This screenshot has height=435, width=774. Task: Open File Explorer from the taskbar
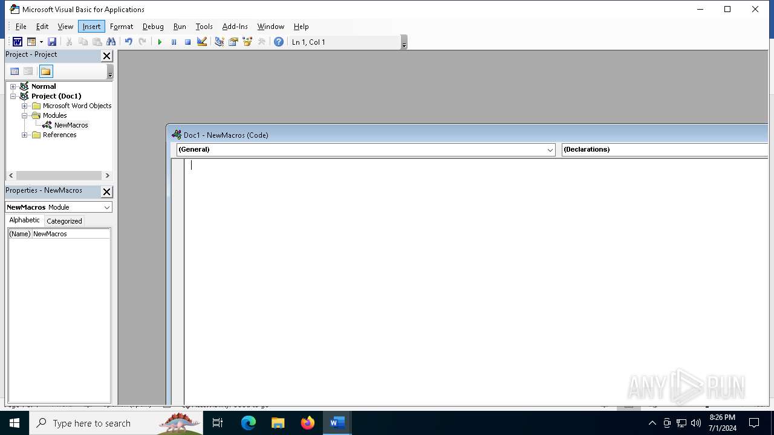(278, 423)
